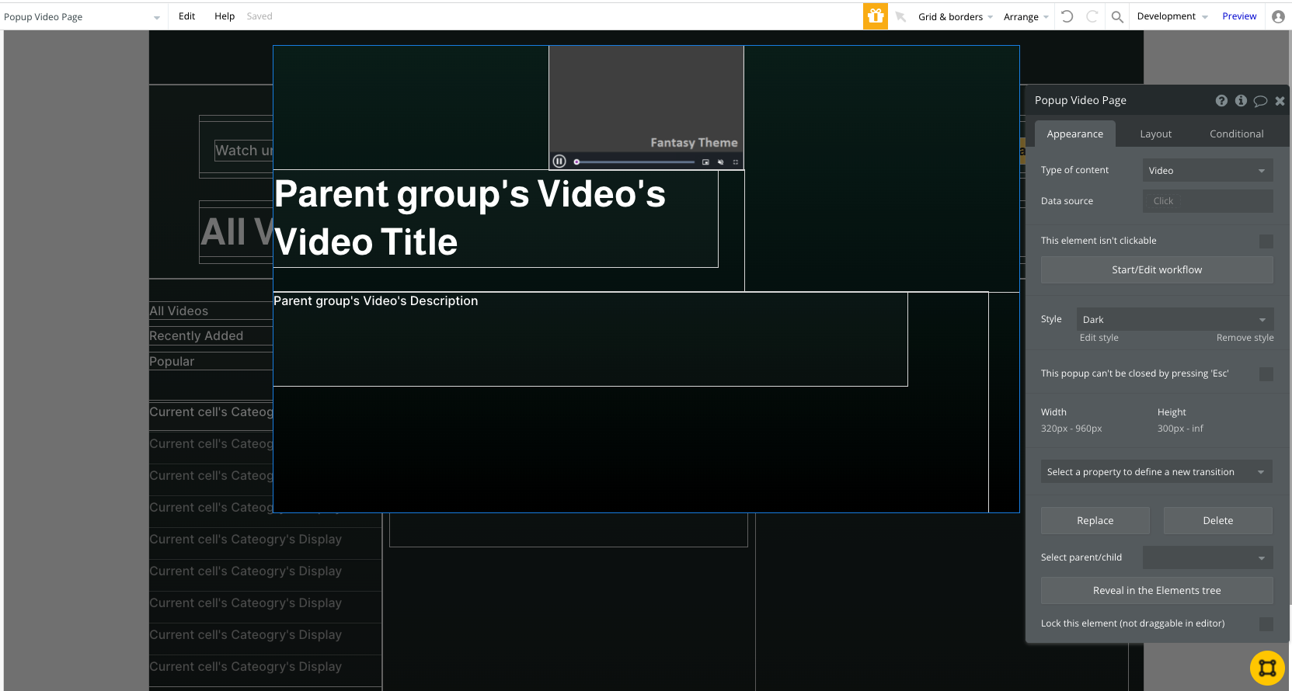Viewport: 1292px width, 691px height.
Task: Click the Start/Edit workflow button
Action: point(1157,270)
